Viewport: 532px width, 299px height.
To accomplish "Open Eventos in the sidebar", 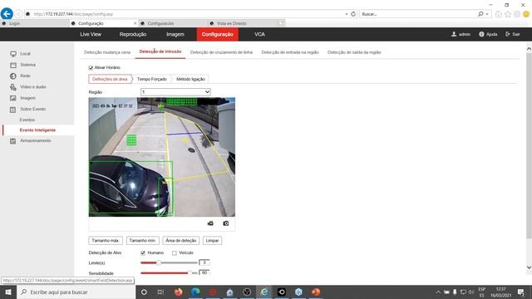I will [27, 120].
